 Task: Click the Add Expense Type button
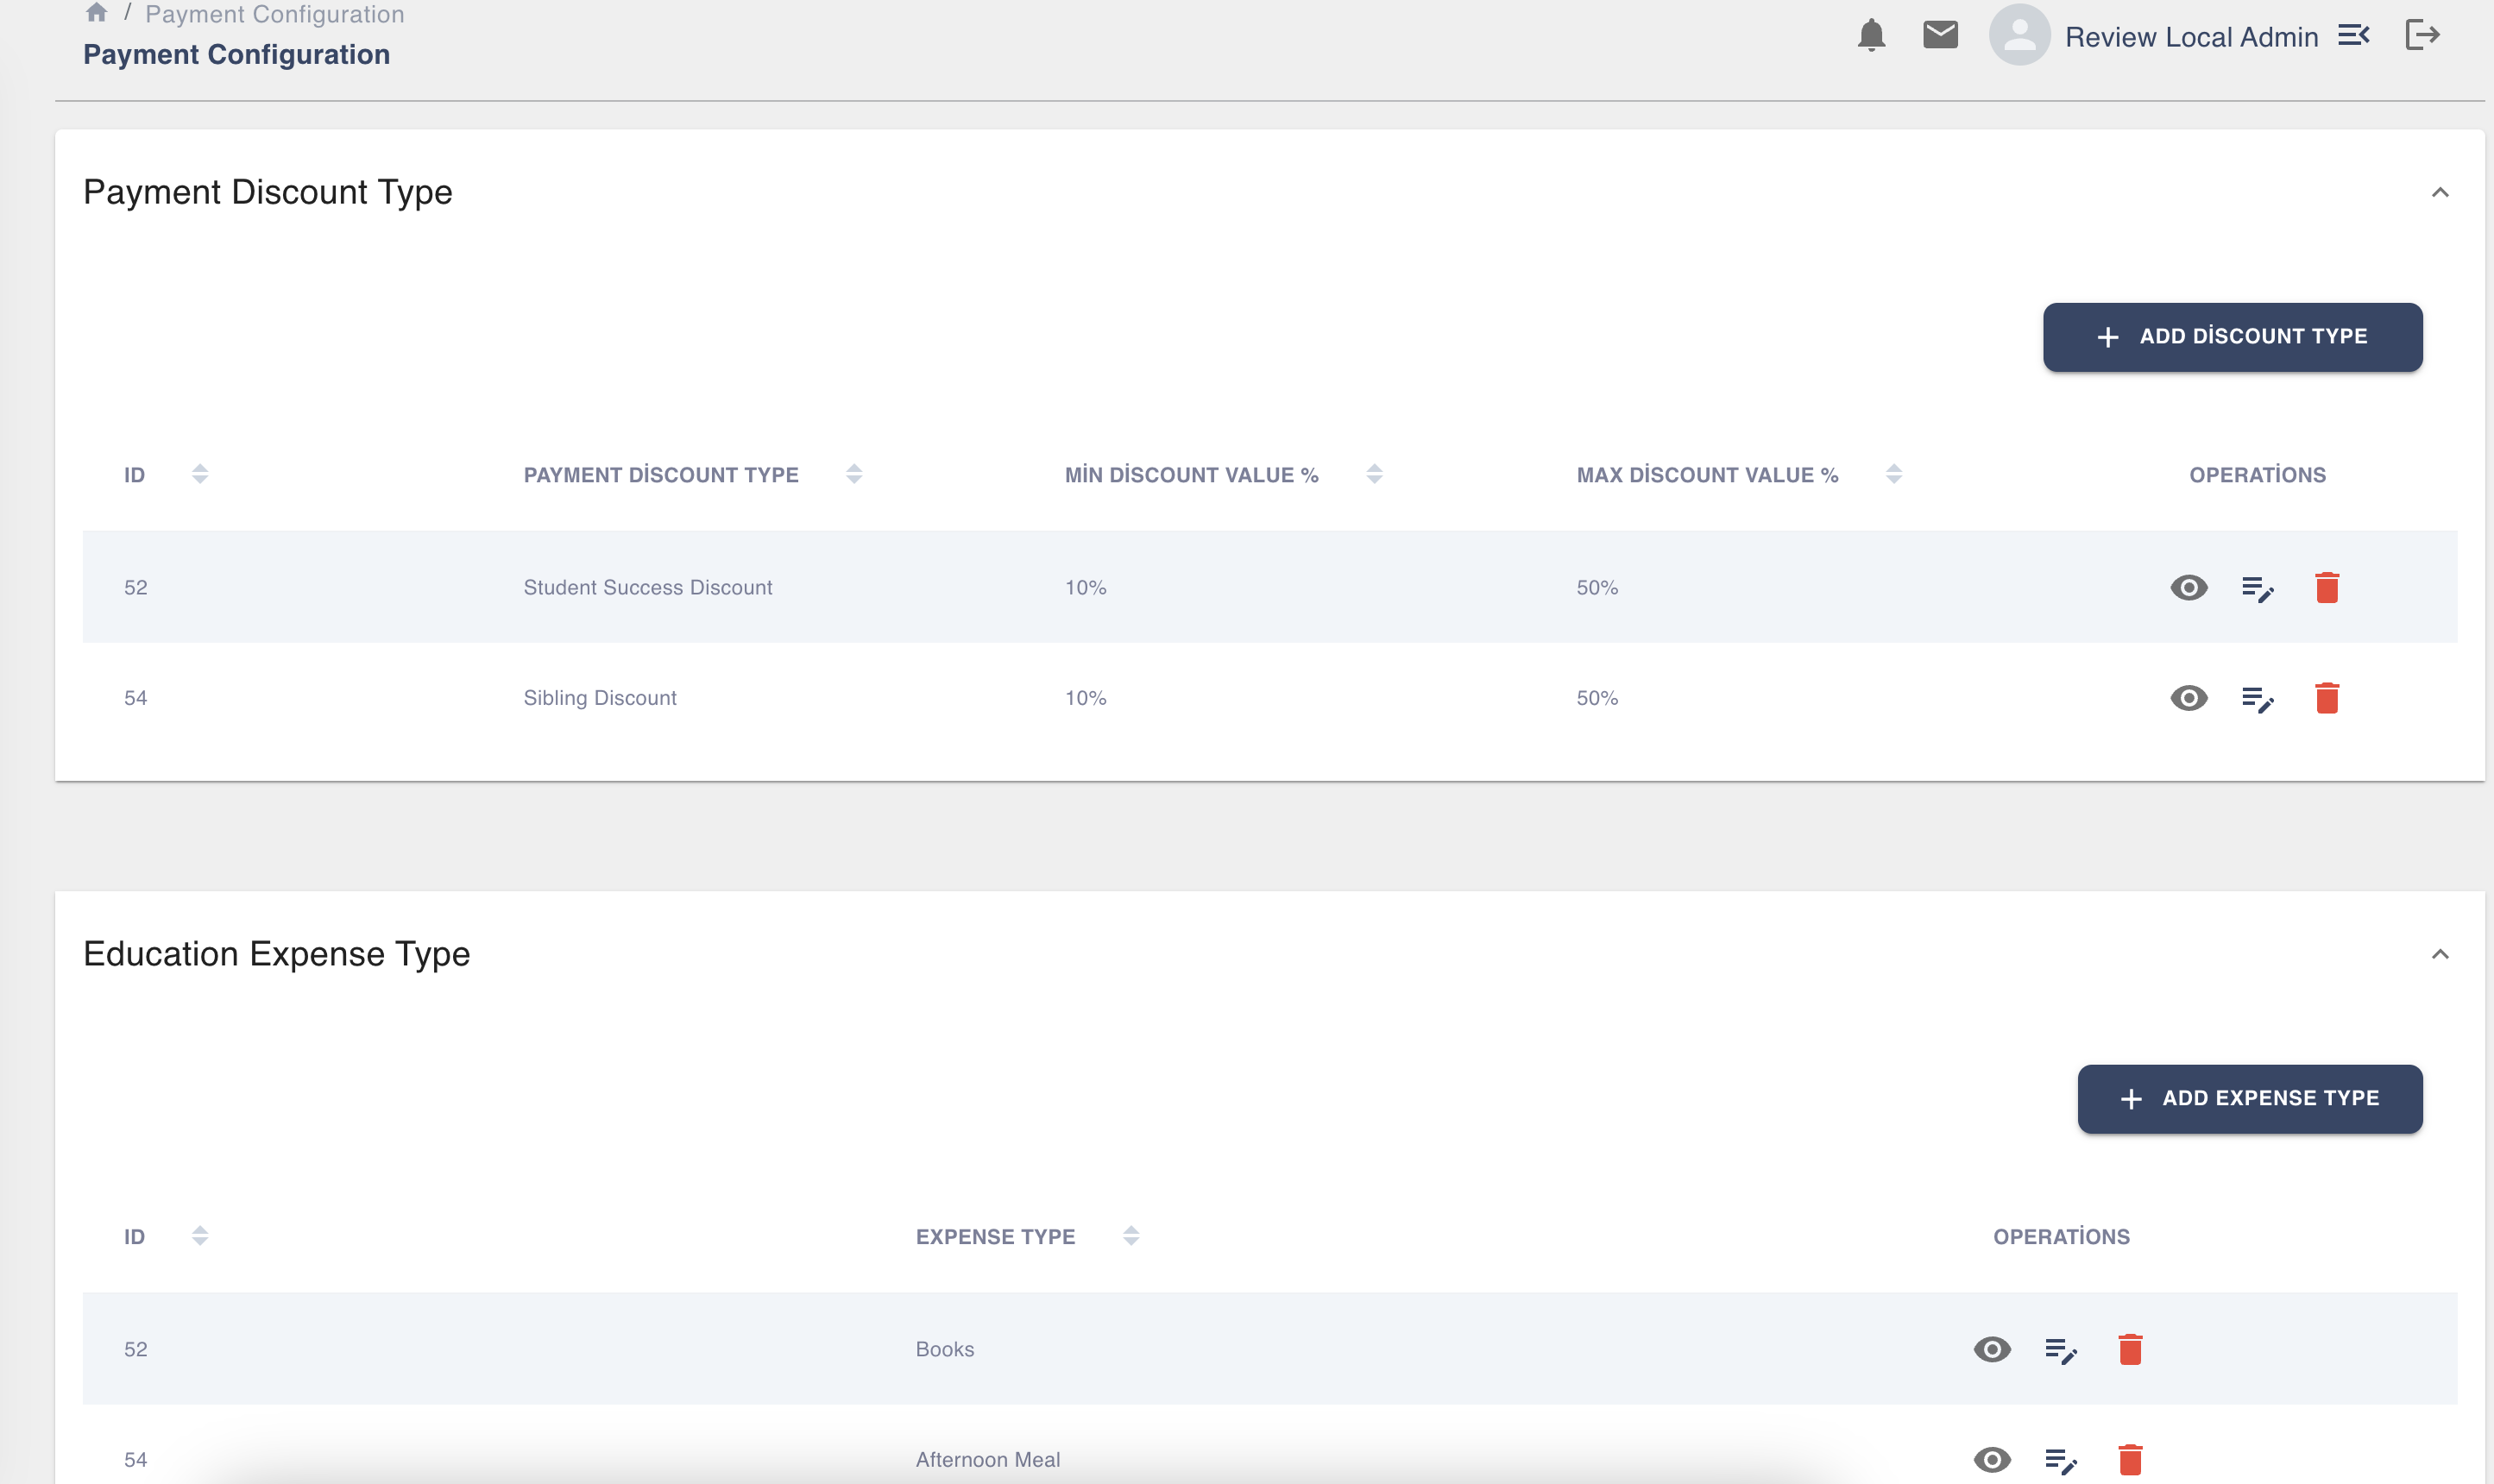[2250, 1098]
